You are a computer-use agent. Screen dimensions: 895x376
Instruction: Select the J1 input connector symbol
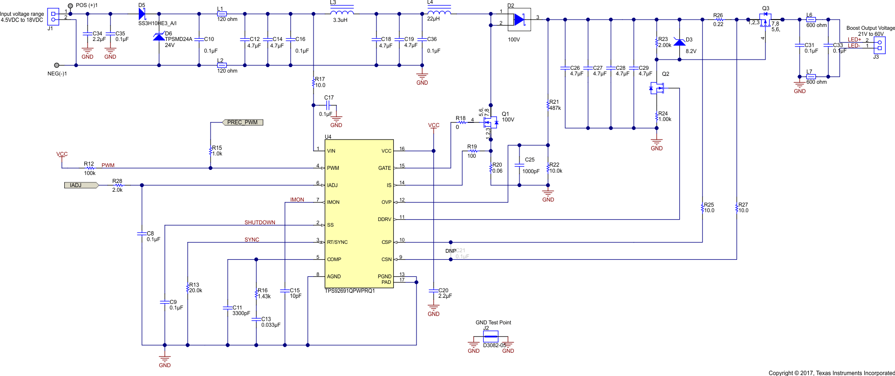54,17
